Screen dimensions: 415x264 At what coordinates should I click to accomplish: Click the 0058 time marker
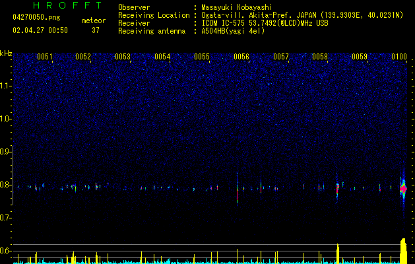(320, 57)
